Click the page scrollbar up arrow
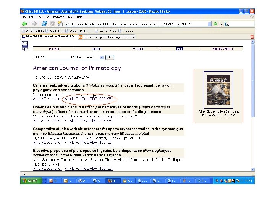 tap(253, 42)
